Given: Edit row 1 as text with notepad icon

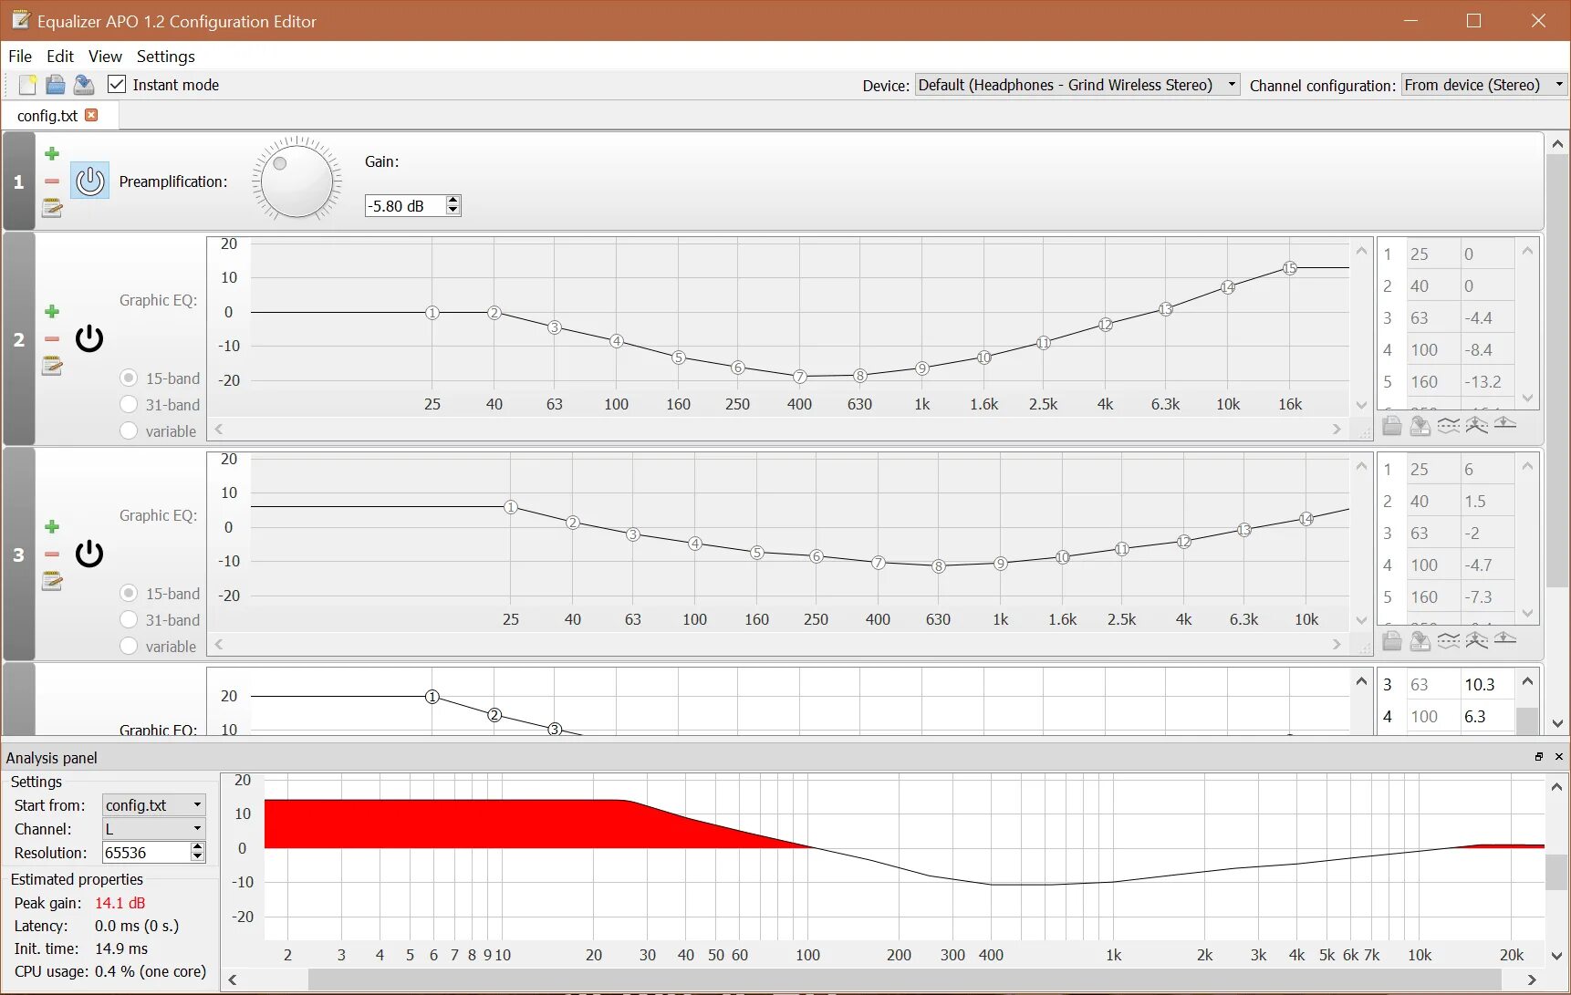Looking at the screenshot, I should (x=52, y=209).
